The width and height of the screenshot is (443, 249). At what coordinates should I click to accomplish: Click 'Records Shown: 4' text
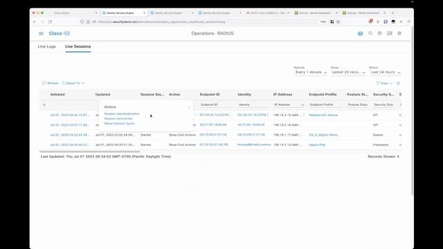[x=383, y=156]
